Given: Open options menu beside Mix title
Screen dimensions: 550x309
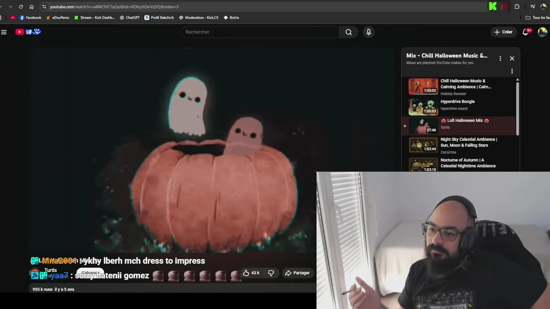Looking at the screenshot, I should pos(500,58).
